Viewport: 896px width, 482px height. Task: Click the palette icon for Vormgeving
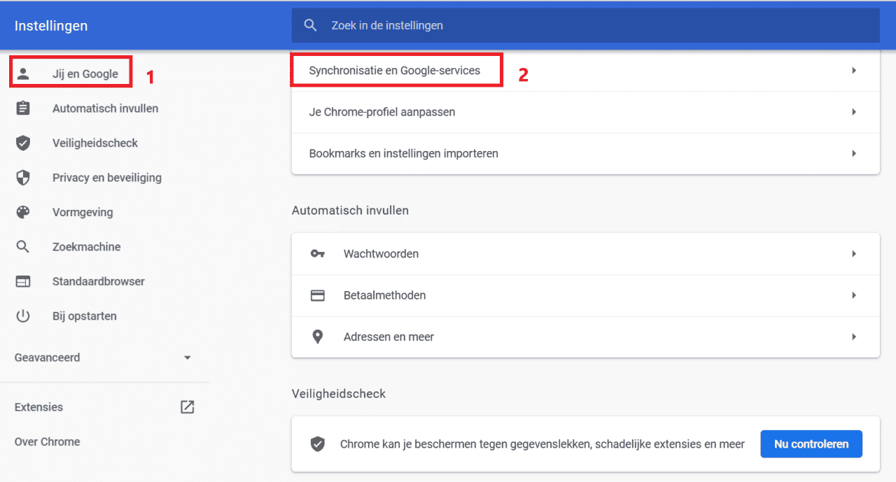point(23,212)
